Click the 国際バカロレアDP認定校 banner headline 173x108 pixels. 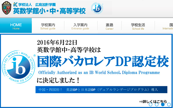[103, 61]
